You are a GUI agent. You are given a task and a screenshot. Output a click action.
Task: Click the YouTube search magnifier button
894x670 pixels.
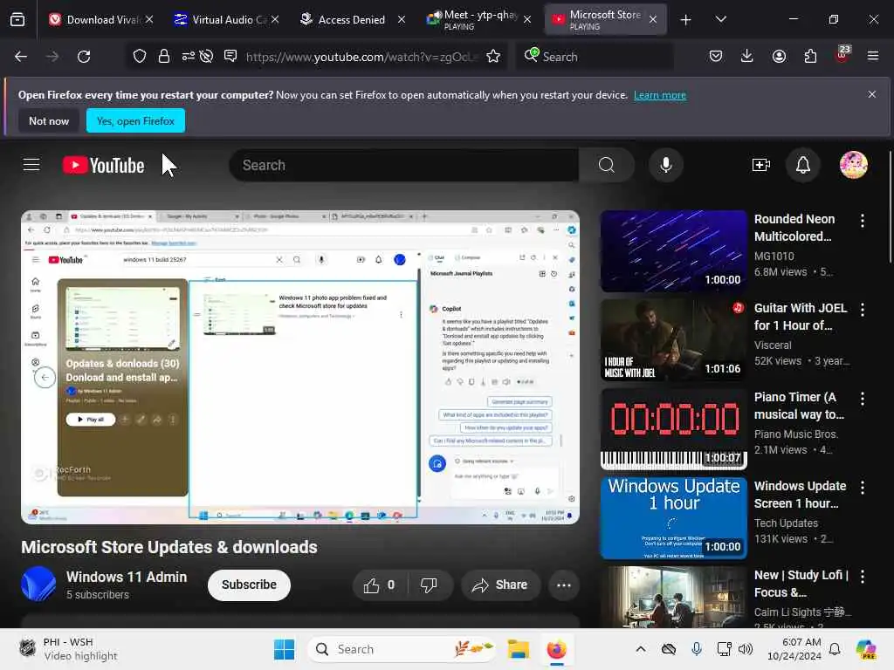(x=607, y=165)
